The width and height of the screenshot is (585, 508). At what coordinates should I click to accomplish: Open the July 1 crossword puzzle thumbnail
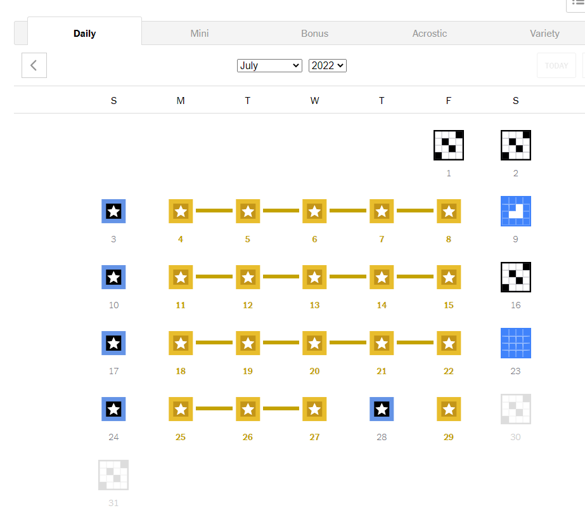[448, 145]
